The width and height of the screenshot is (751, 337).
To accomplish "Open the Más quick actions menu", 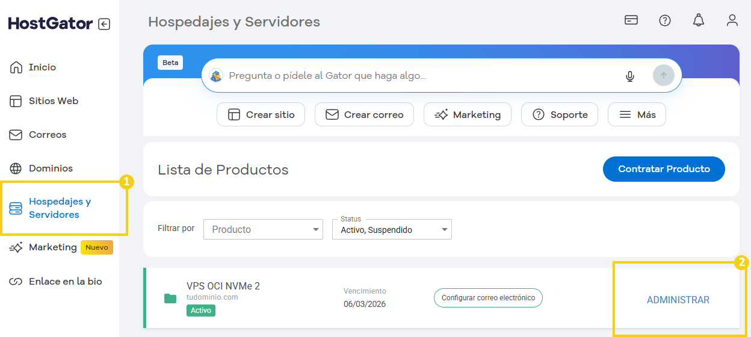I will [637, 114].
